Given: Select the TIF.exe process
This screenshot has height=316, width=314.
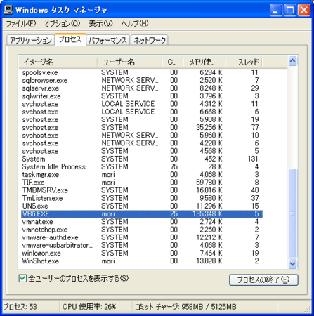Looking at the screenshot, I should pos(142,183).
